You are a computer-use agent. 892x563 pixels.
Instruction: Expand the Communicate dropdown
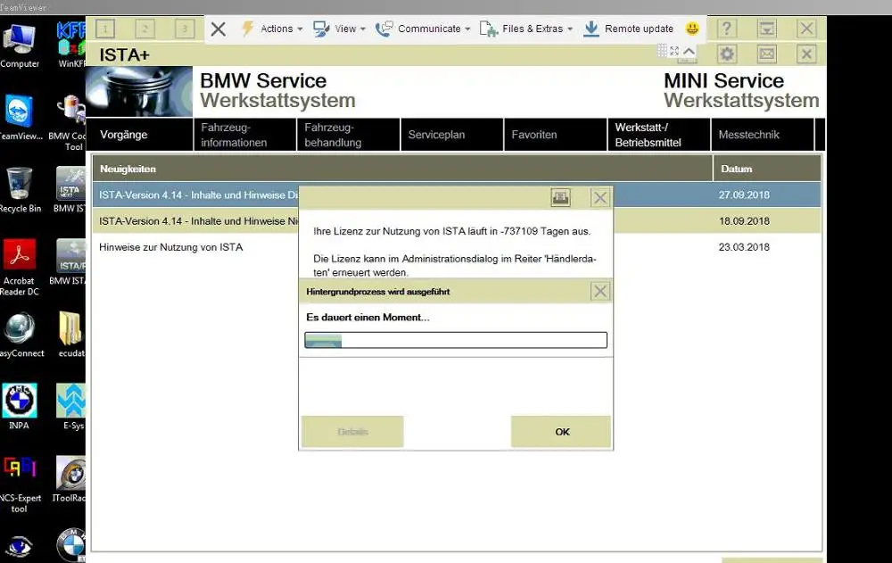click(423, 29)
